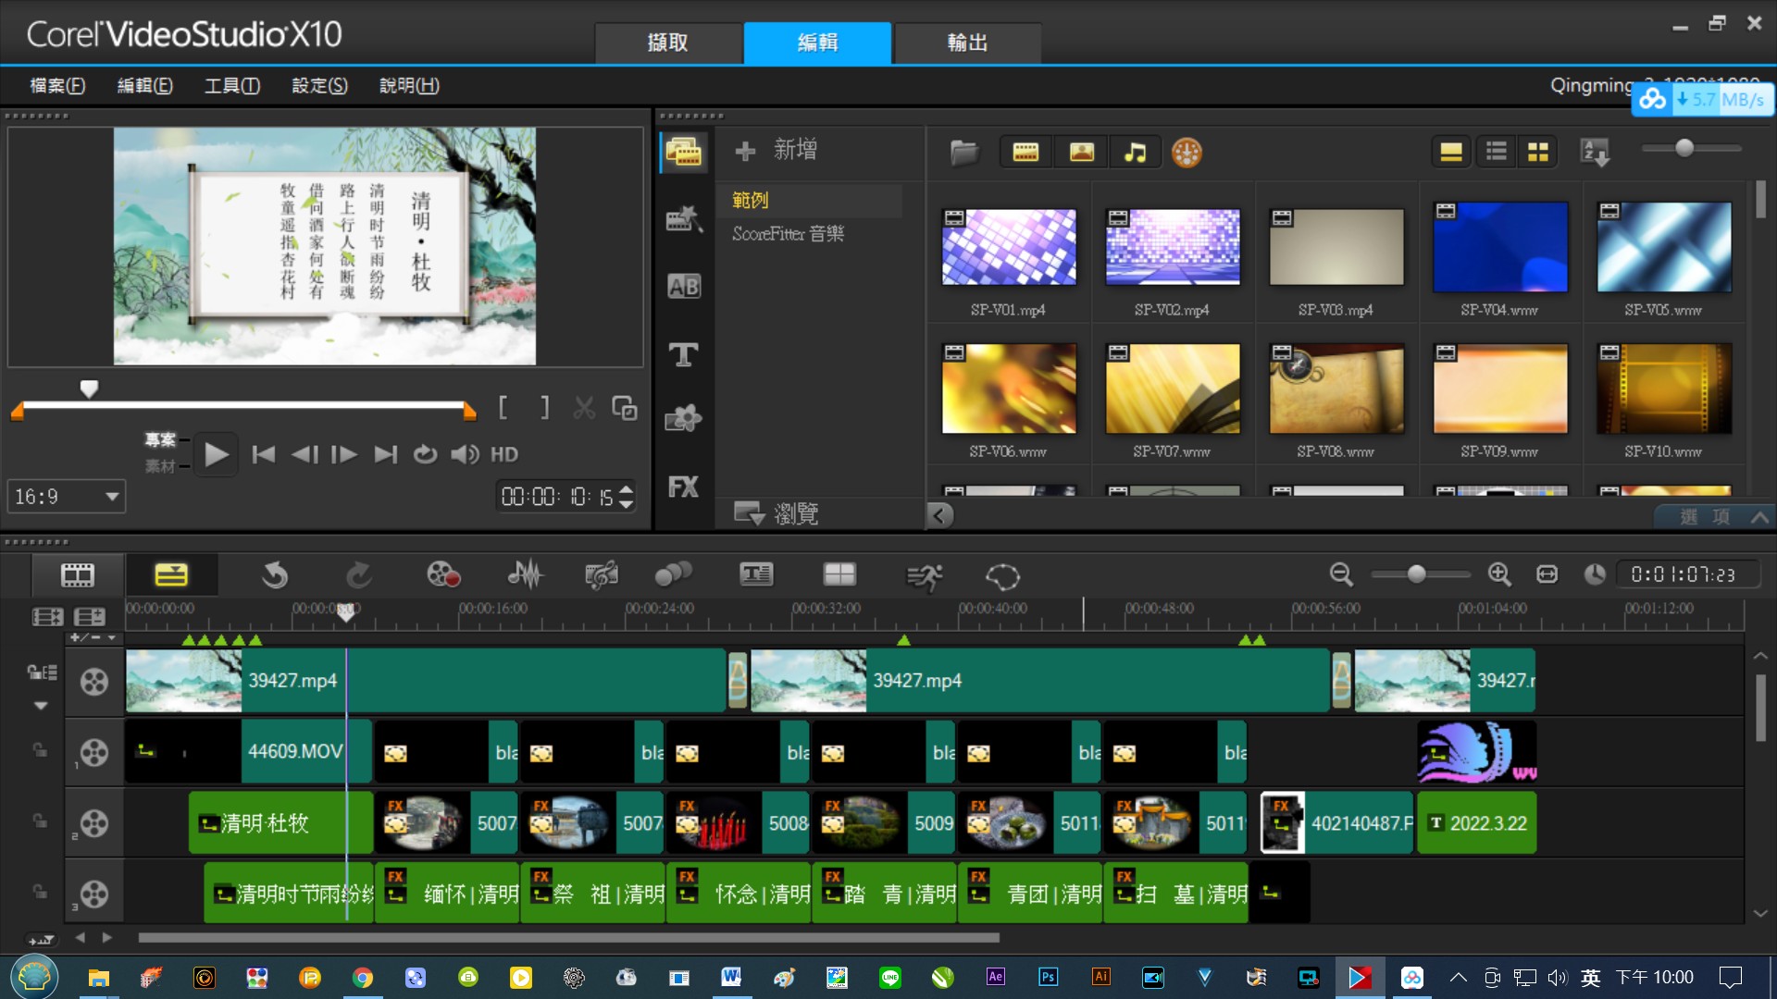This screenshot has width=1777, height=999.
Task: Fit project in timeline window
Action: coord(1547,574)
